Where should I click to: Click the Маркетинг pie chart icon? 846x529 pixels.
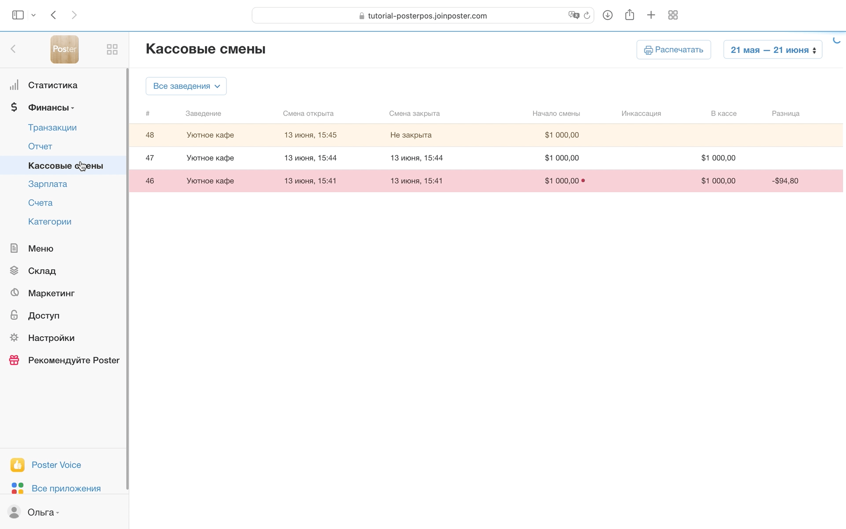14,293
